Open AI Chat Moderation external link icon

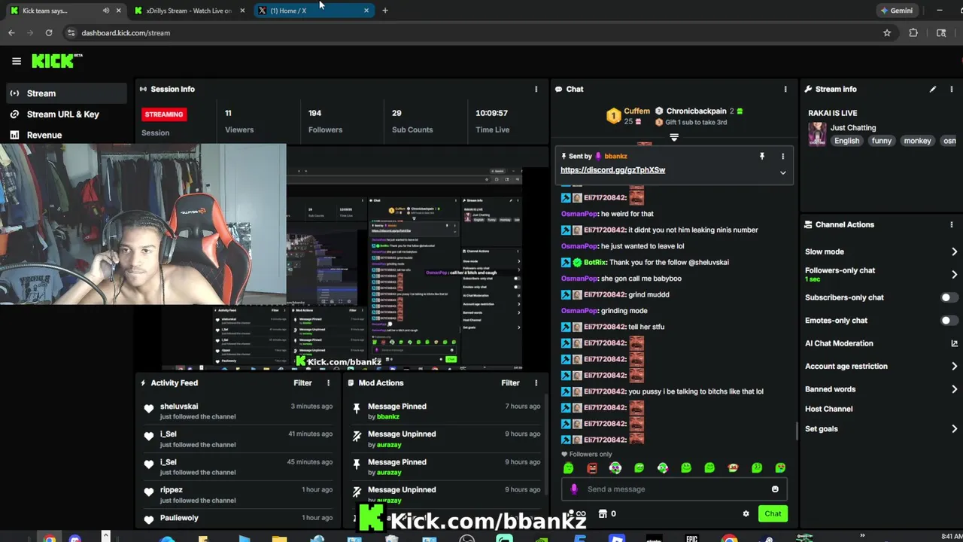[x=955, y=343]
